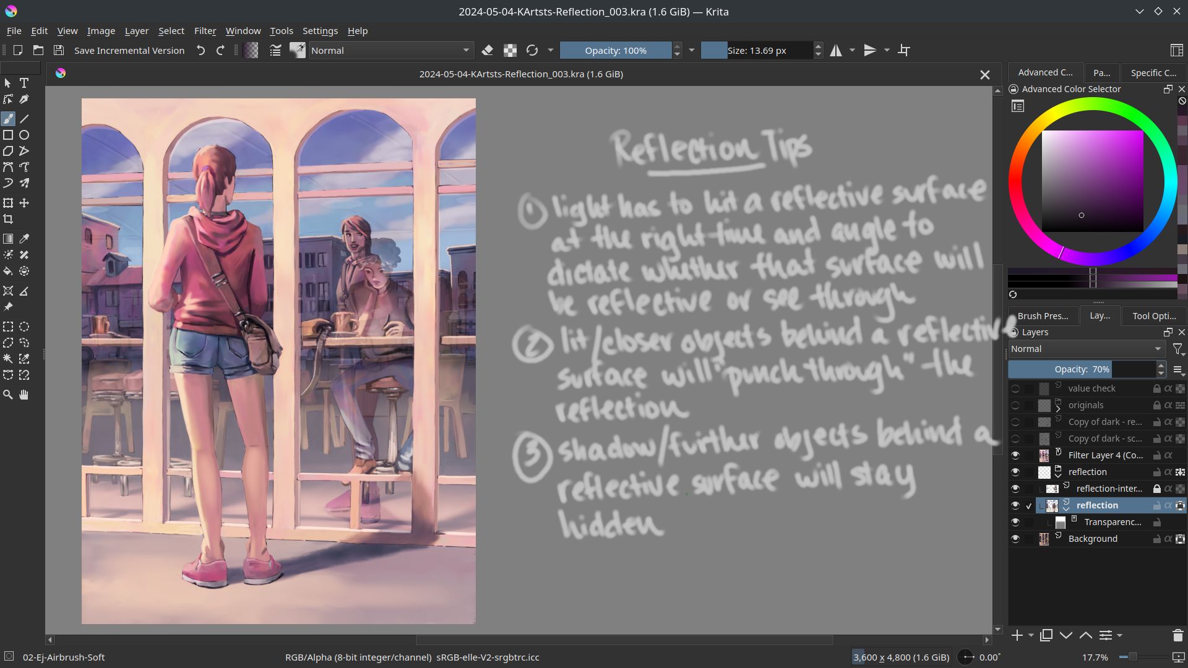This screenshot has width=1188, height=668.
Task: Select the Crop tool
Action: point(8,219)
